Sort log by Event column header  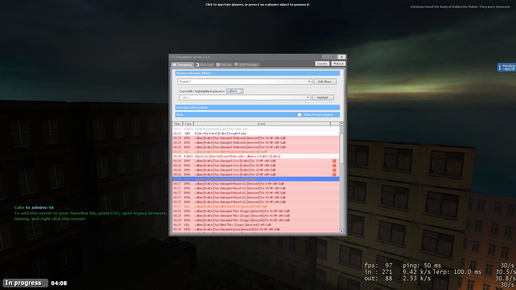point(261,124)
